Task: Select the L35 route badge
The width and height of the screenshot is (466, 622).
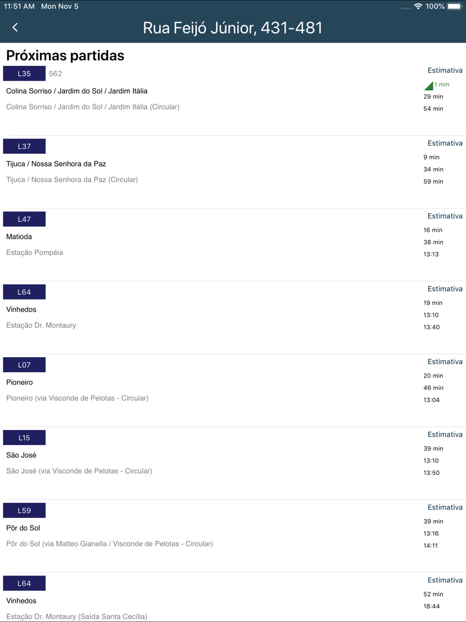Action: pos(24,74)
